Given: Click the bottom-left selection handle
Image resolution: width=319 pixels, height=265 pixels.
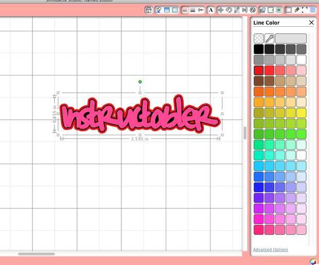Looking at the screenshot, I should pos(58,135).
